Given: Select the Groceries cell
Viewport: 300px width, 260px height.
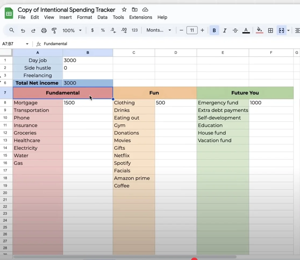Looking at the screenshot, I should coord(38,133).
